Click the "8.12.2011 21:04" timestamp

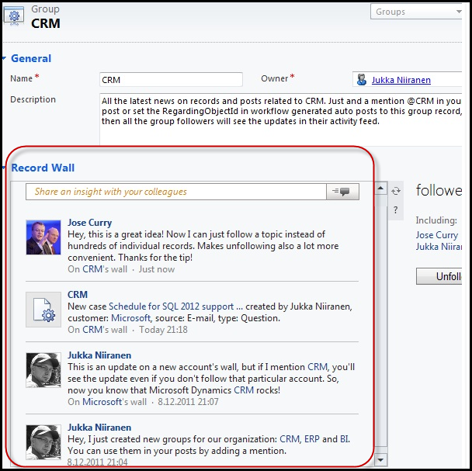[98, 462]
